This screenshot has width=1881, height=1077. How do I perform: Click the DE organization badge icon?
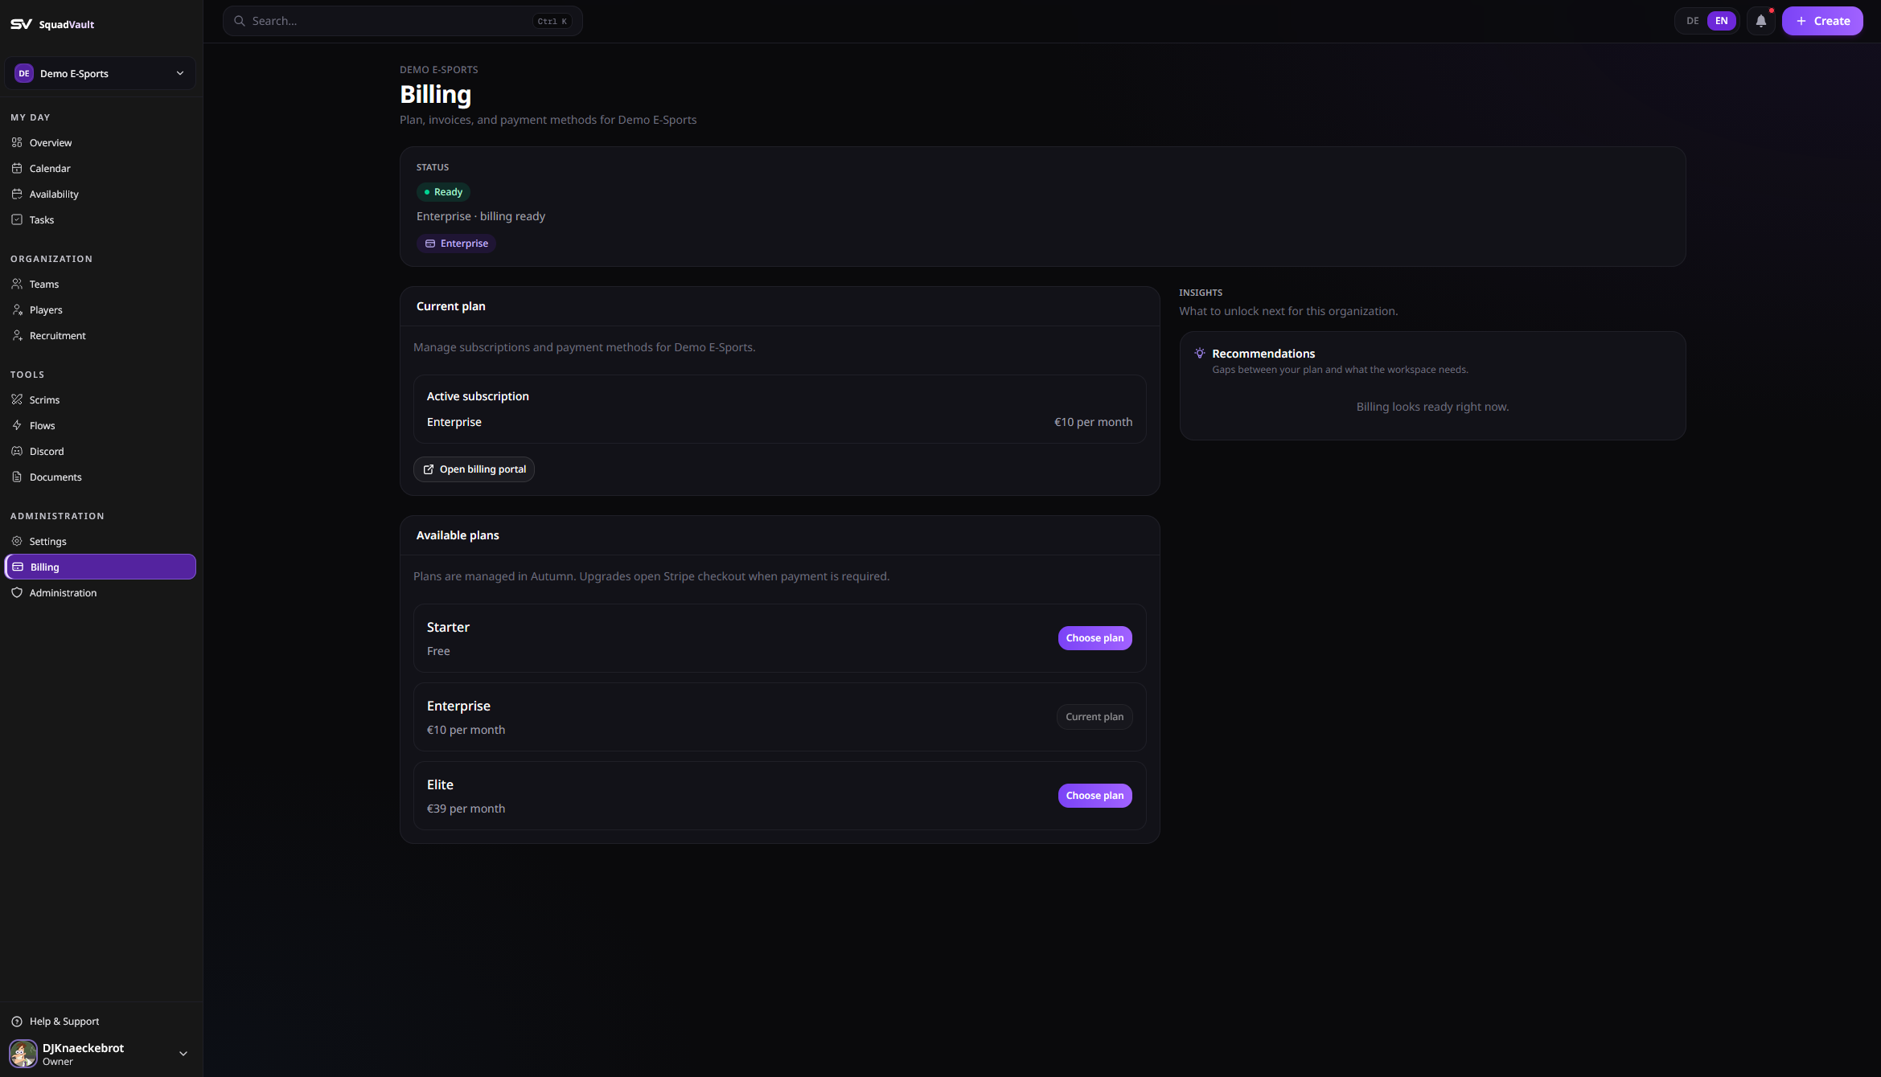click(24, 73)
